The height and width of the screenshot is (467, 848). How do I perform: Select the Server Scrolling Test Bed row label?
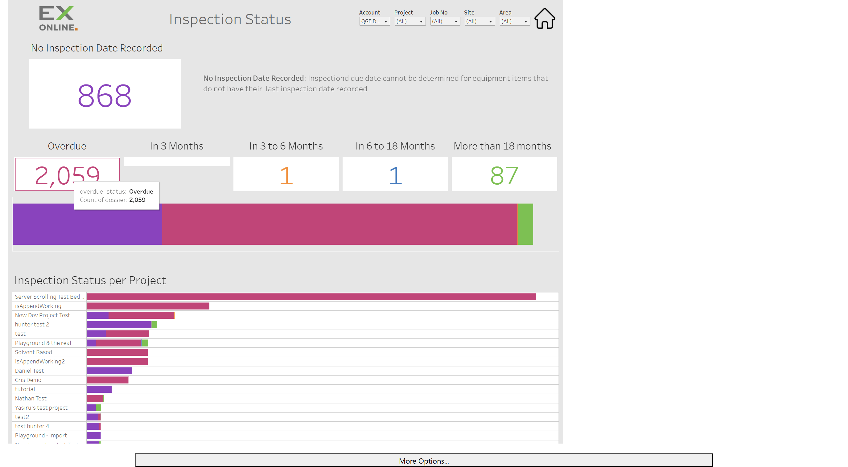49,297
